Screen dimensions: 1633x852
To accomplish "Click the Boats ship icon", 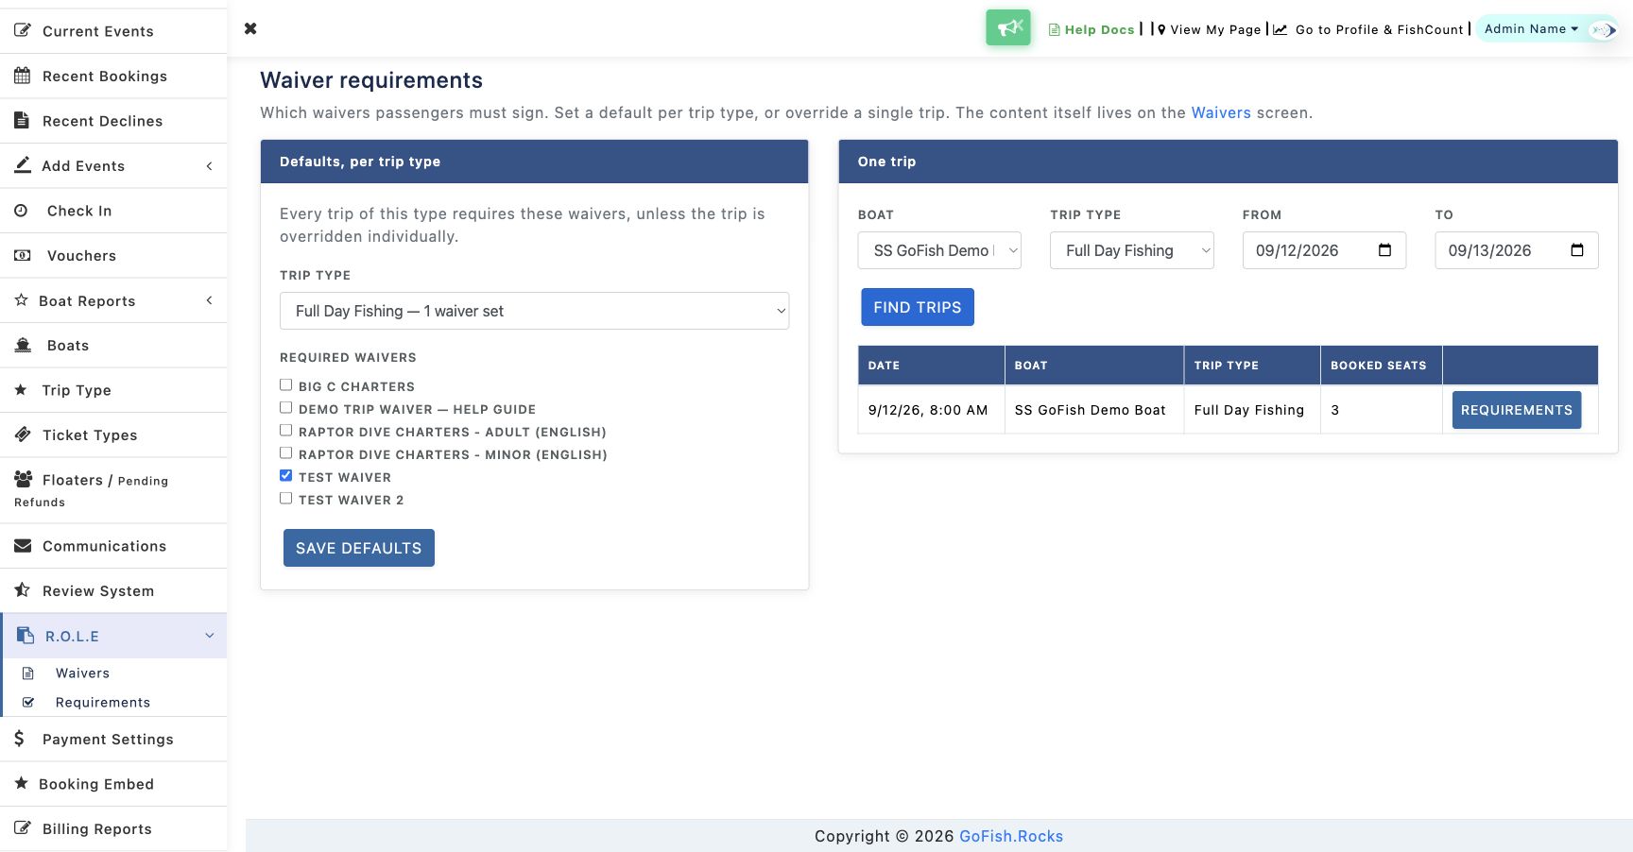I will pos(23,345).
